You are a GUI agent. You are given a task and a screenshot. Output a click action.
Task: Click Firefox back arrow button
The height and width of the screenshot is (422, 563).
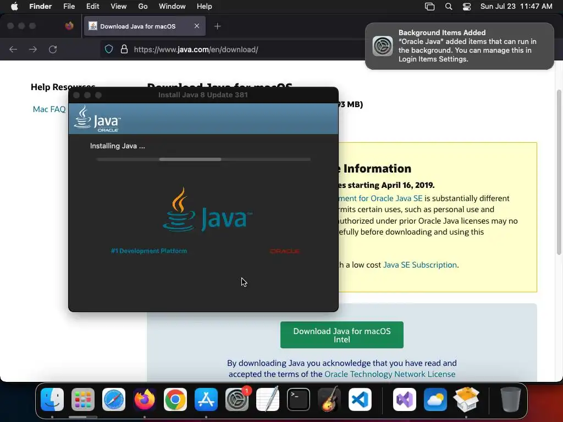click(13, 49)
